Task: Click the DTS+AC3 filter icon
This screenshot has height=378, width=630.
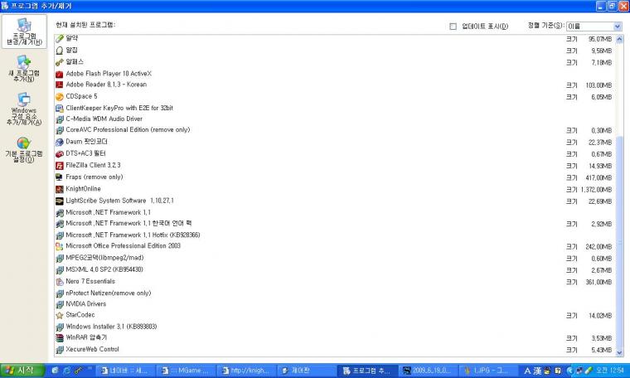Action: (60, 154)
